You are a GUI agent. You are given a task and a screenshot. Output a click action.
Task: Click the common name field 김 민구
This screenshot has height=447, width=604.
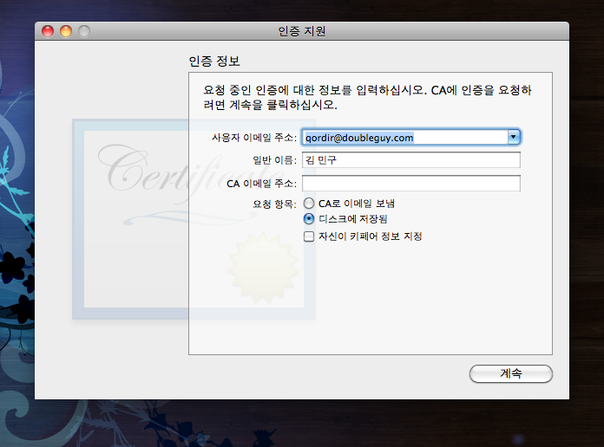point(411,160)
